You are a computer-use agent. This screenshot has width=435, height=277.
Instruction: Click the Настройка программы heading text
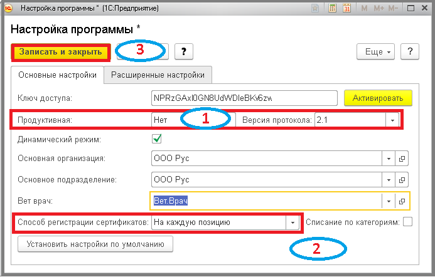75,29
